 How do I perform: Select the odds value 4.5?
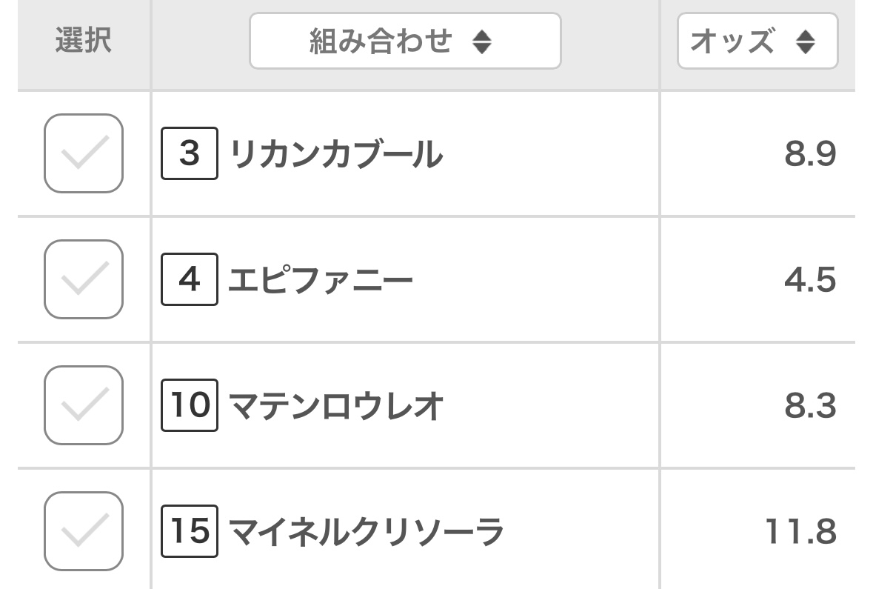click(x=810, y=281)
